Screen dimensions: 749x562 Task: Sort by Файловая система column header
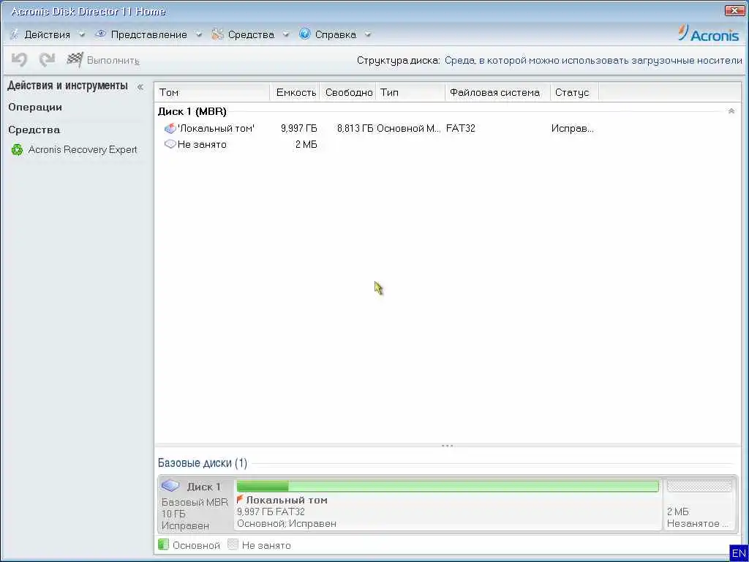point(497,92)
